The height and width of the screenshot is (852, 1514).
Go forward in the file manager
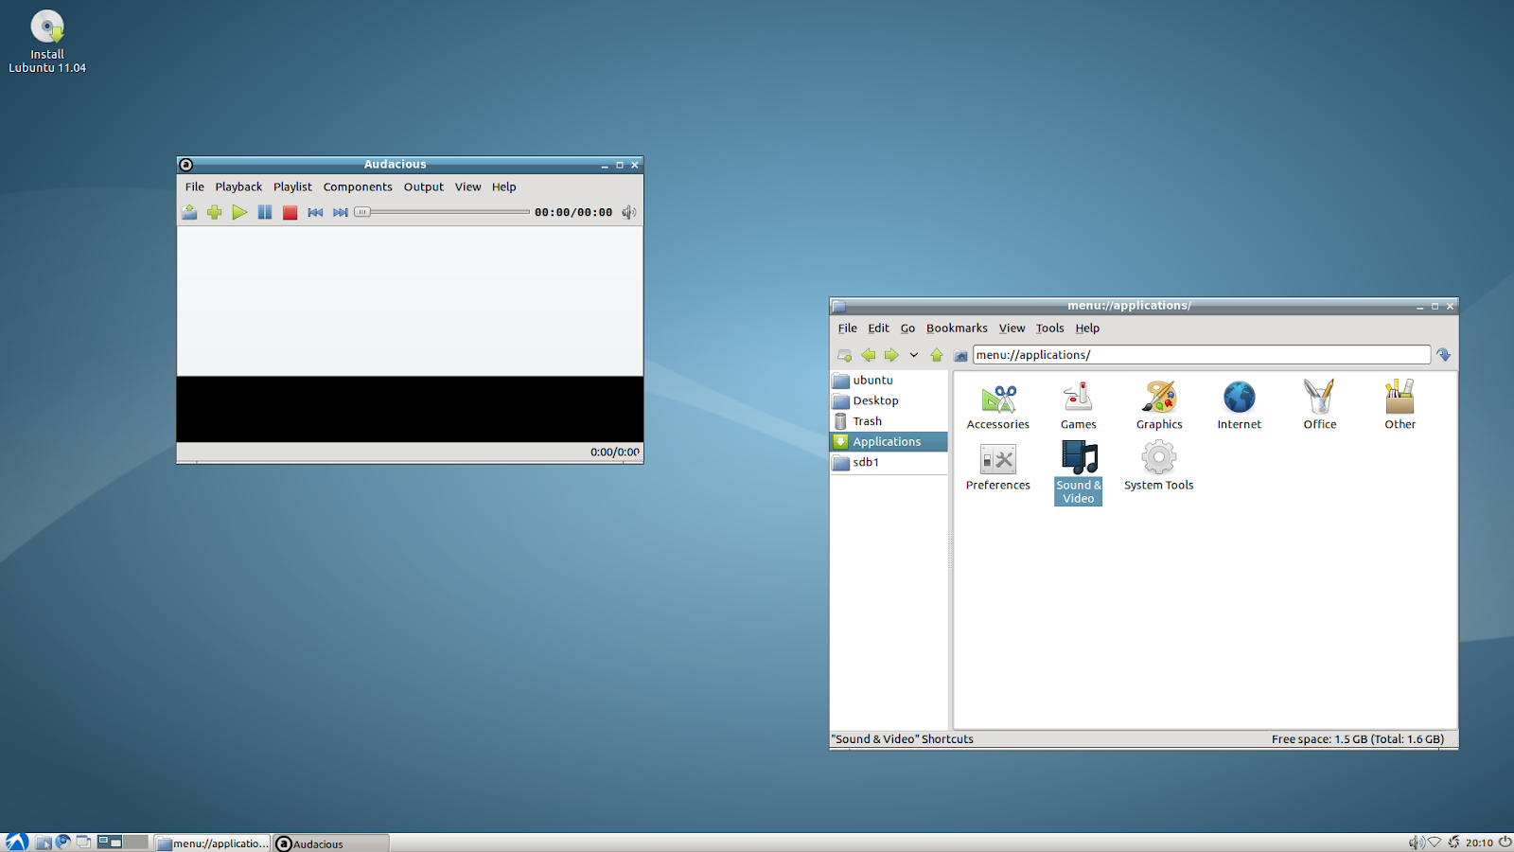891,355
